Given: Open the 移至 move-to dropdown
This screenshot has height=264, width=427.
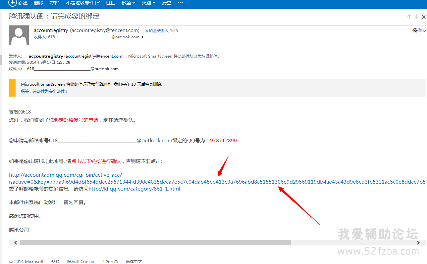Looking at the screenshot, I should [x=128, y=3].
